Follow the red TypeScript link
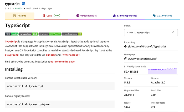Screen dimensions: 184x112 [x=11, y=41]
